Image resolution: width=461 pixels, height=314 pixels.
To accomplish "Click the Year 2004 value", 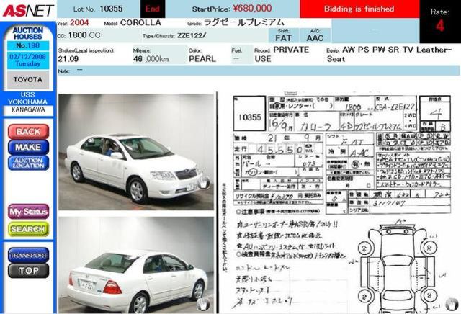I will (79, 22).
